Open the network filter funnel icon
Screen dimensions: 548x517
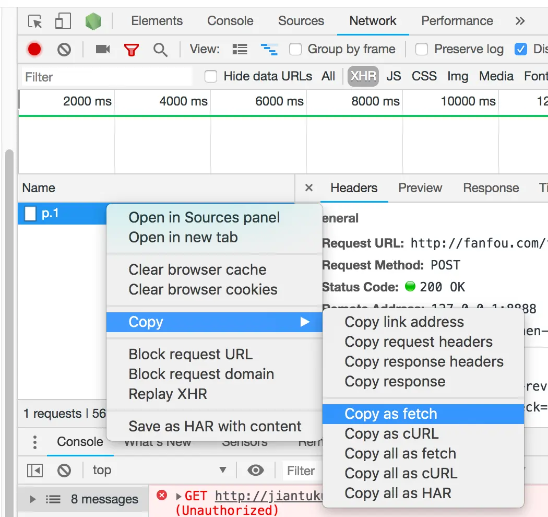point(131,49)
